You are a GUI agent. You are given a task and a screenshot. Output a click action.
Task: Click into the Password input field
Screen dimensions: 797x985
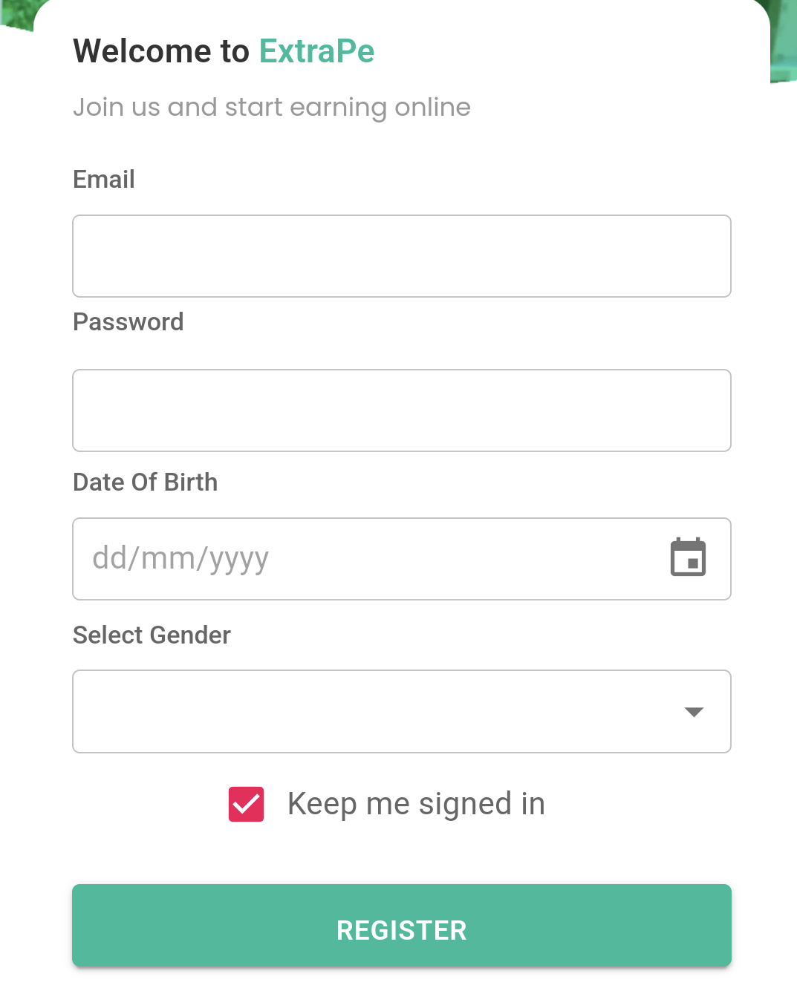401,410
